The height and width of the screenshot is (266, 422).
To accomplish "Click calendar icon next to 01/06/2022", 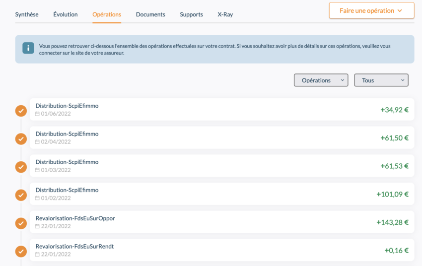I will pos(37,114).
